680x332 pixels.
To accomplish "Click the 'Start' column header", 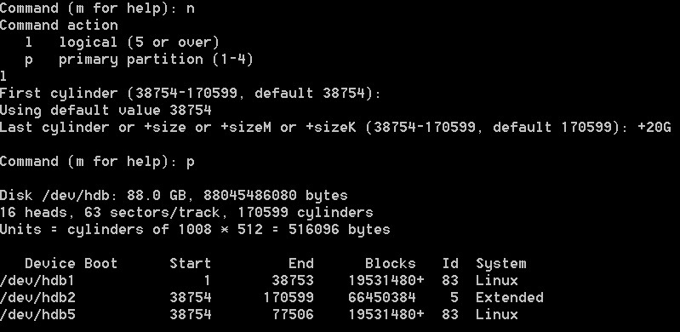I will click(x=191, y=263).
